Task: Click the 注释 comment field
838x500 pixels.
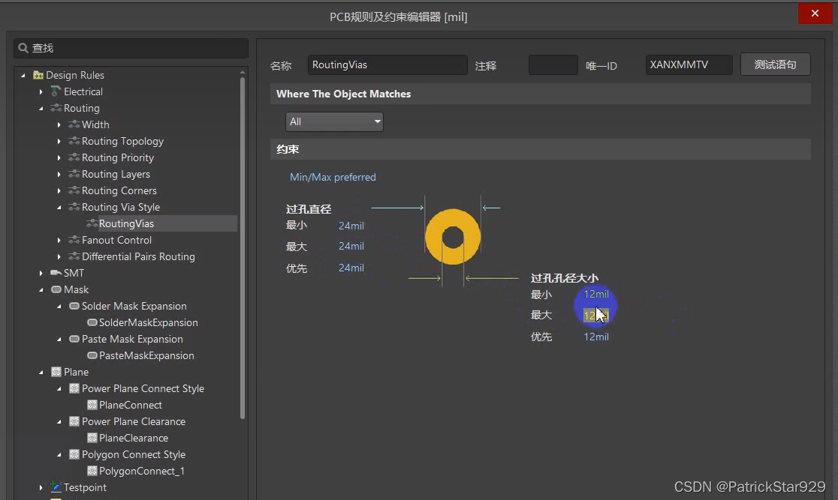Action: tap(553, 64)
